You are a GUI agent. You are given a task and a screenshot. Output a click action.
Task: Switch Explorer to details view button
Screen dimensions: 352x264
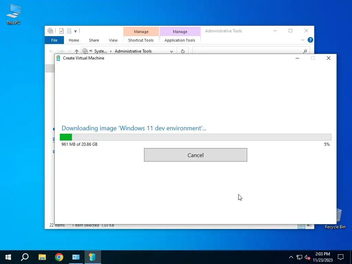click(x=301, y=226)
